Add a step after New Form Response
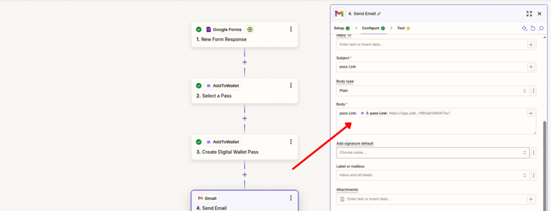The height and width of the screenshot is (211, 551). (x=245, y=62)
